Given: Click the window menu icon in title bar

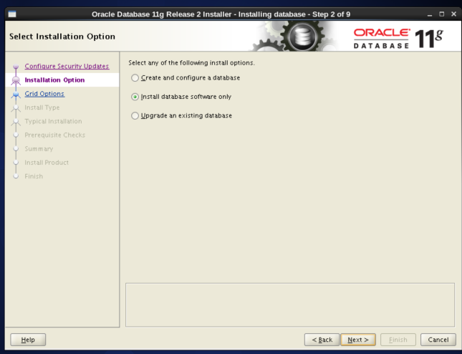Looking at the screenshot, I should click(x=12, y=14).
